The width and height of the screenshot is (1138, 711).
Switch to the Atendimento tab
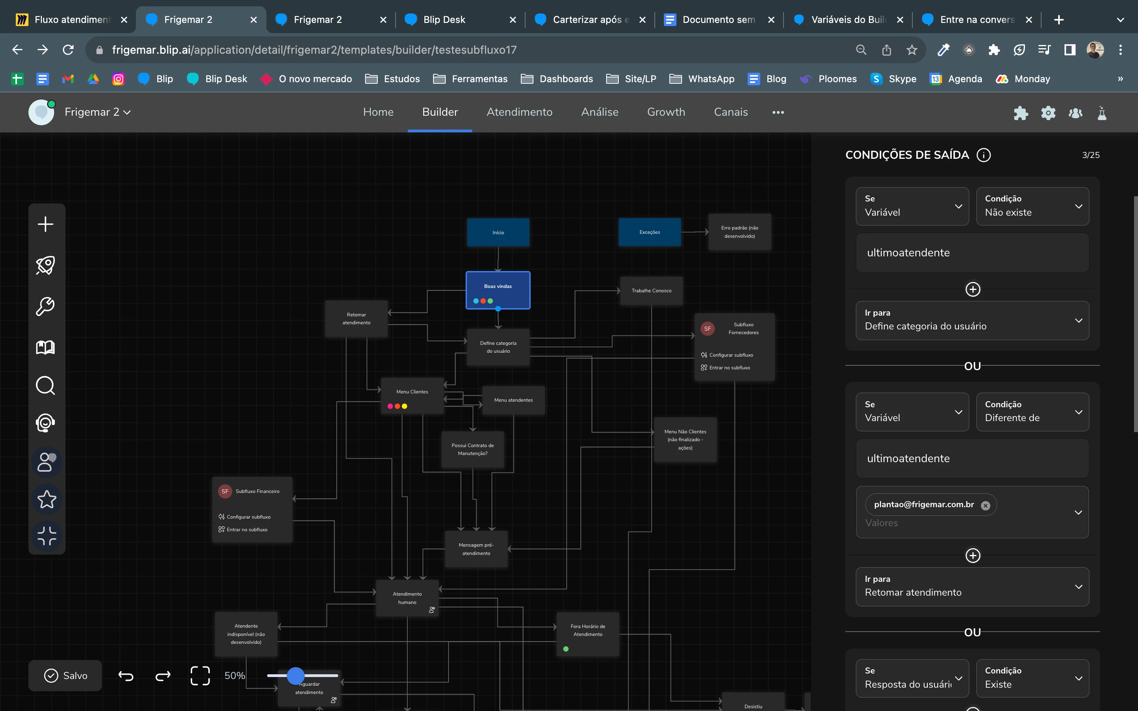(x=519, y=112)
